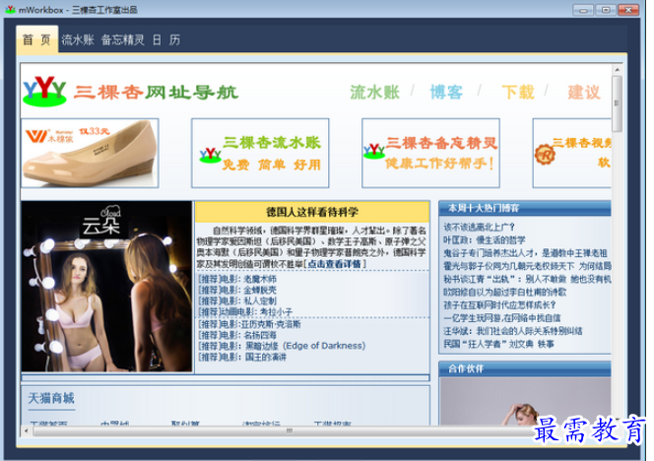Open blog post about 鬼谷子专门培养杰出人才
The height and width of the screenshot is (461, 654).
coord(525,253)
